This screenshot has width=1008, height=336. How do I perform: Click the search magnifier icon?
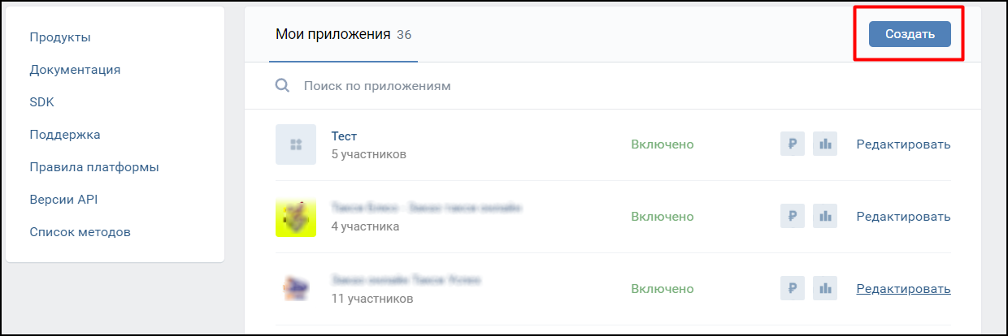[283, 85]
